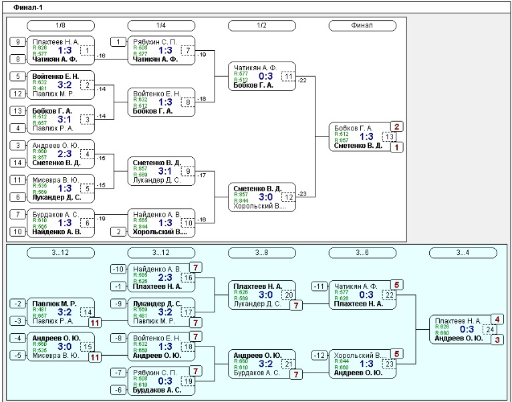The height and width of the screenshot is (402, 512).
Task: Select place 11 box beside Павлюк Р. А.
Action: (x=95, y=323)
